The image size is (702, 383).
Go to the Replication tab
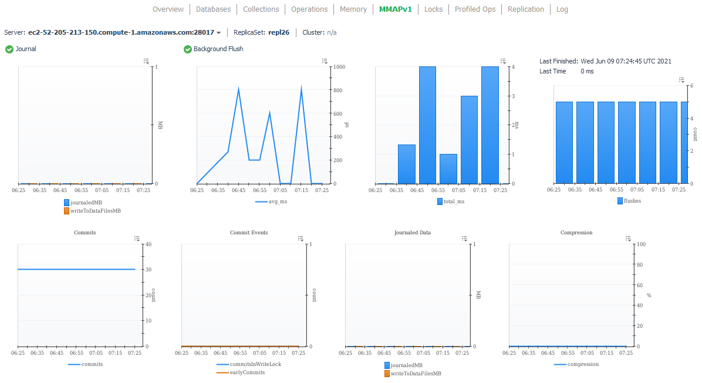(525, 9)
